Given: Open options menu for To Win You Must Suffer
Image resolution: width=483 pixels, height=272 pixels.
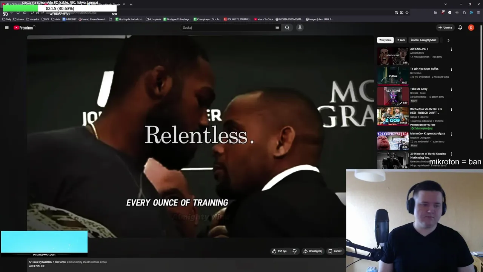Looking at the screenshot, I should pos(451,70).
